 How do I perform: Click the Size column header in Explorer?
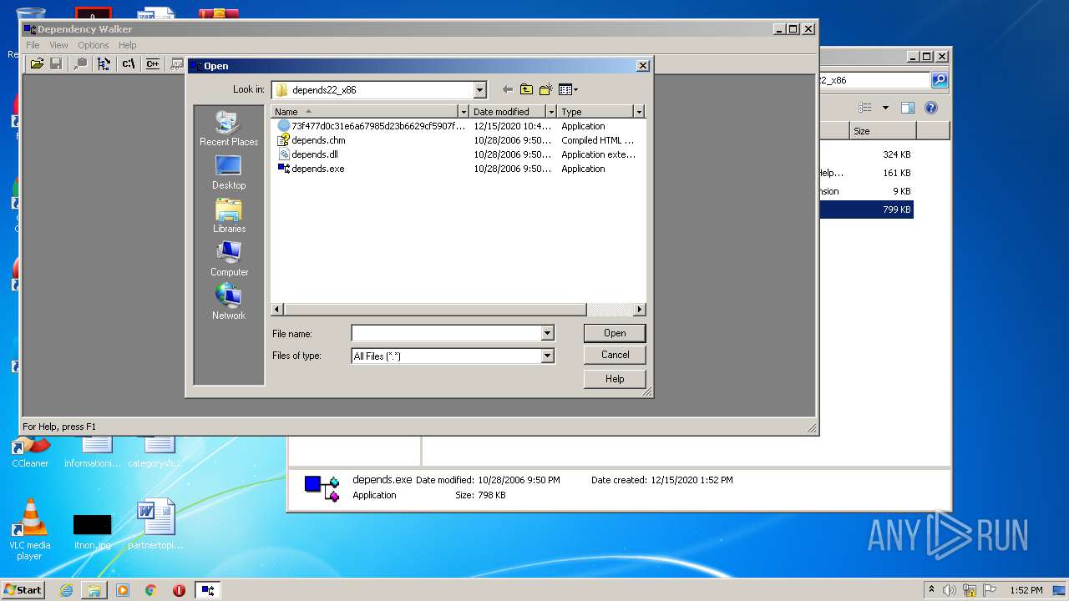883,131
